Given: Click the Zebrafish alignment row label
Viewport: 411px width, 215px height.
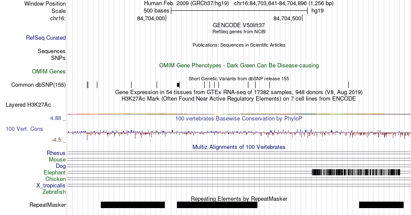Looking at the screenshot, I should [x=54, y=192].
